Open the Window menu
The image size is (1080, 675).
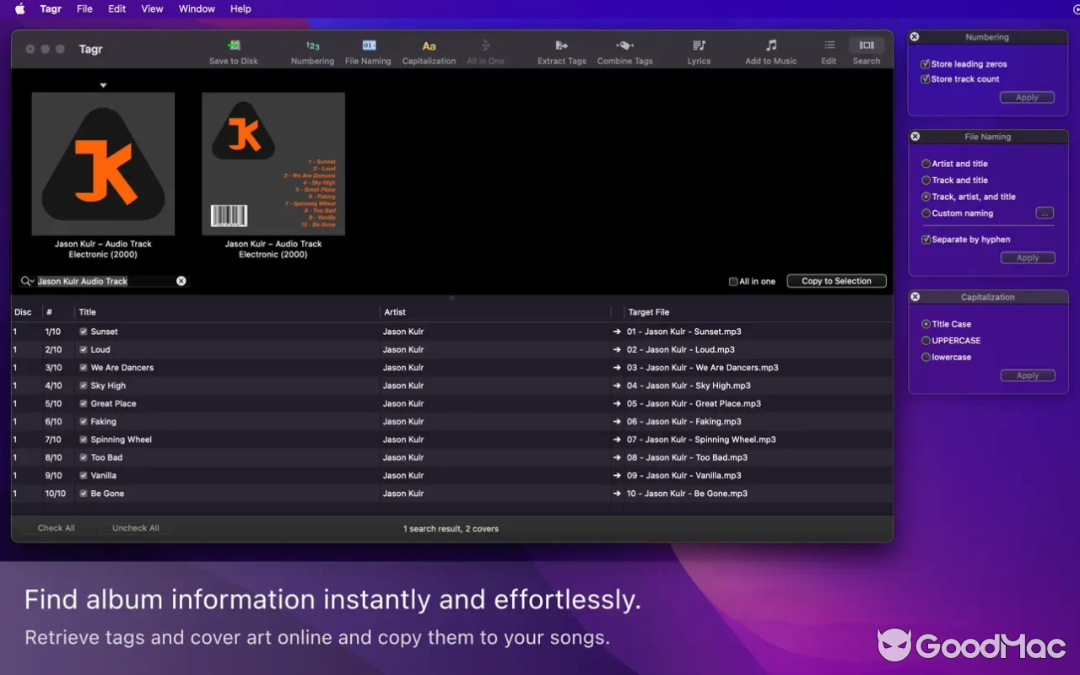pos(197,8)
